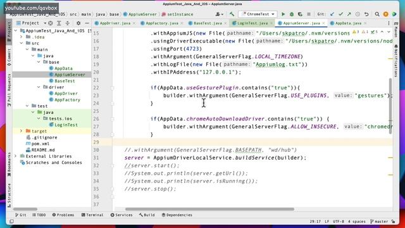Screen dimensions: 405x228
Task: Switch to the AppFactory.java tab
Action: [162, 23]
